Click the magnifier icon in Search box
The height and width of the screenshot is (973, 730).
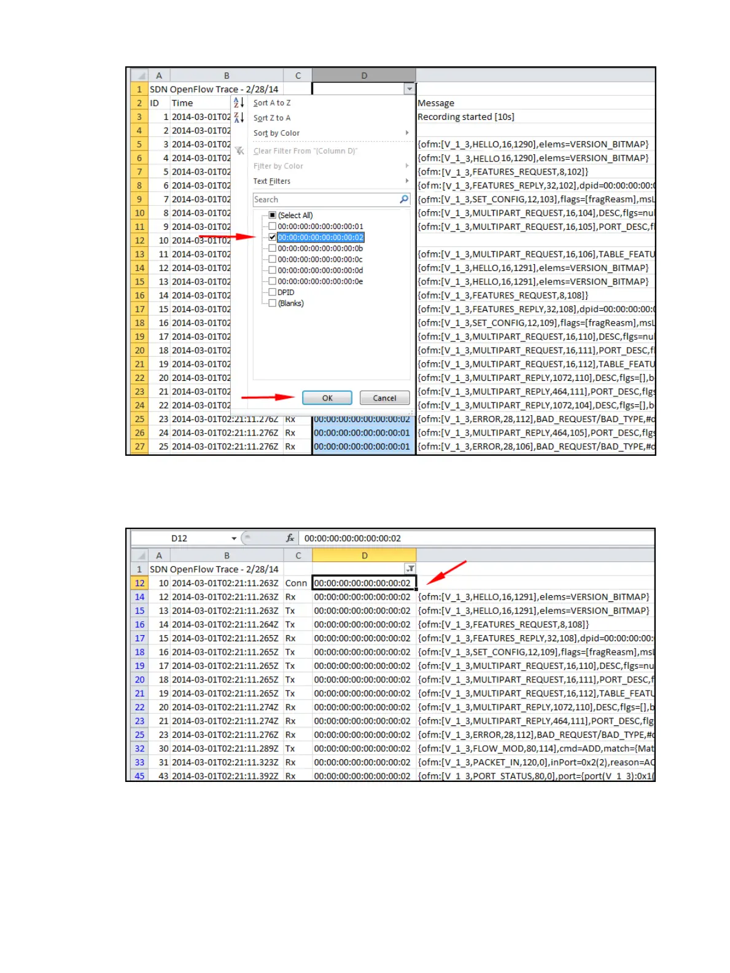tap(404, 199)
